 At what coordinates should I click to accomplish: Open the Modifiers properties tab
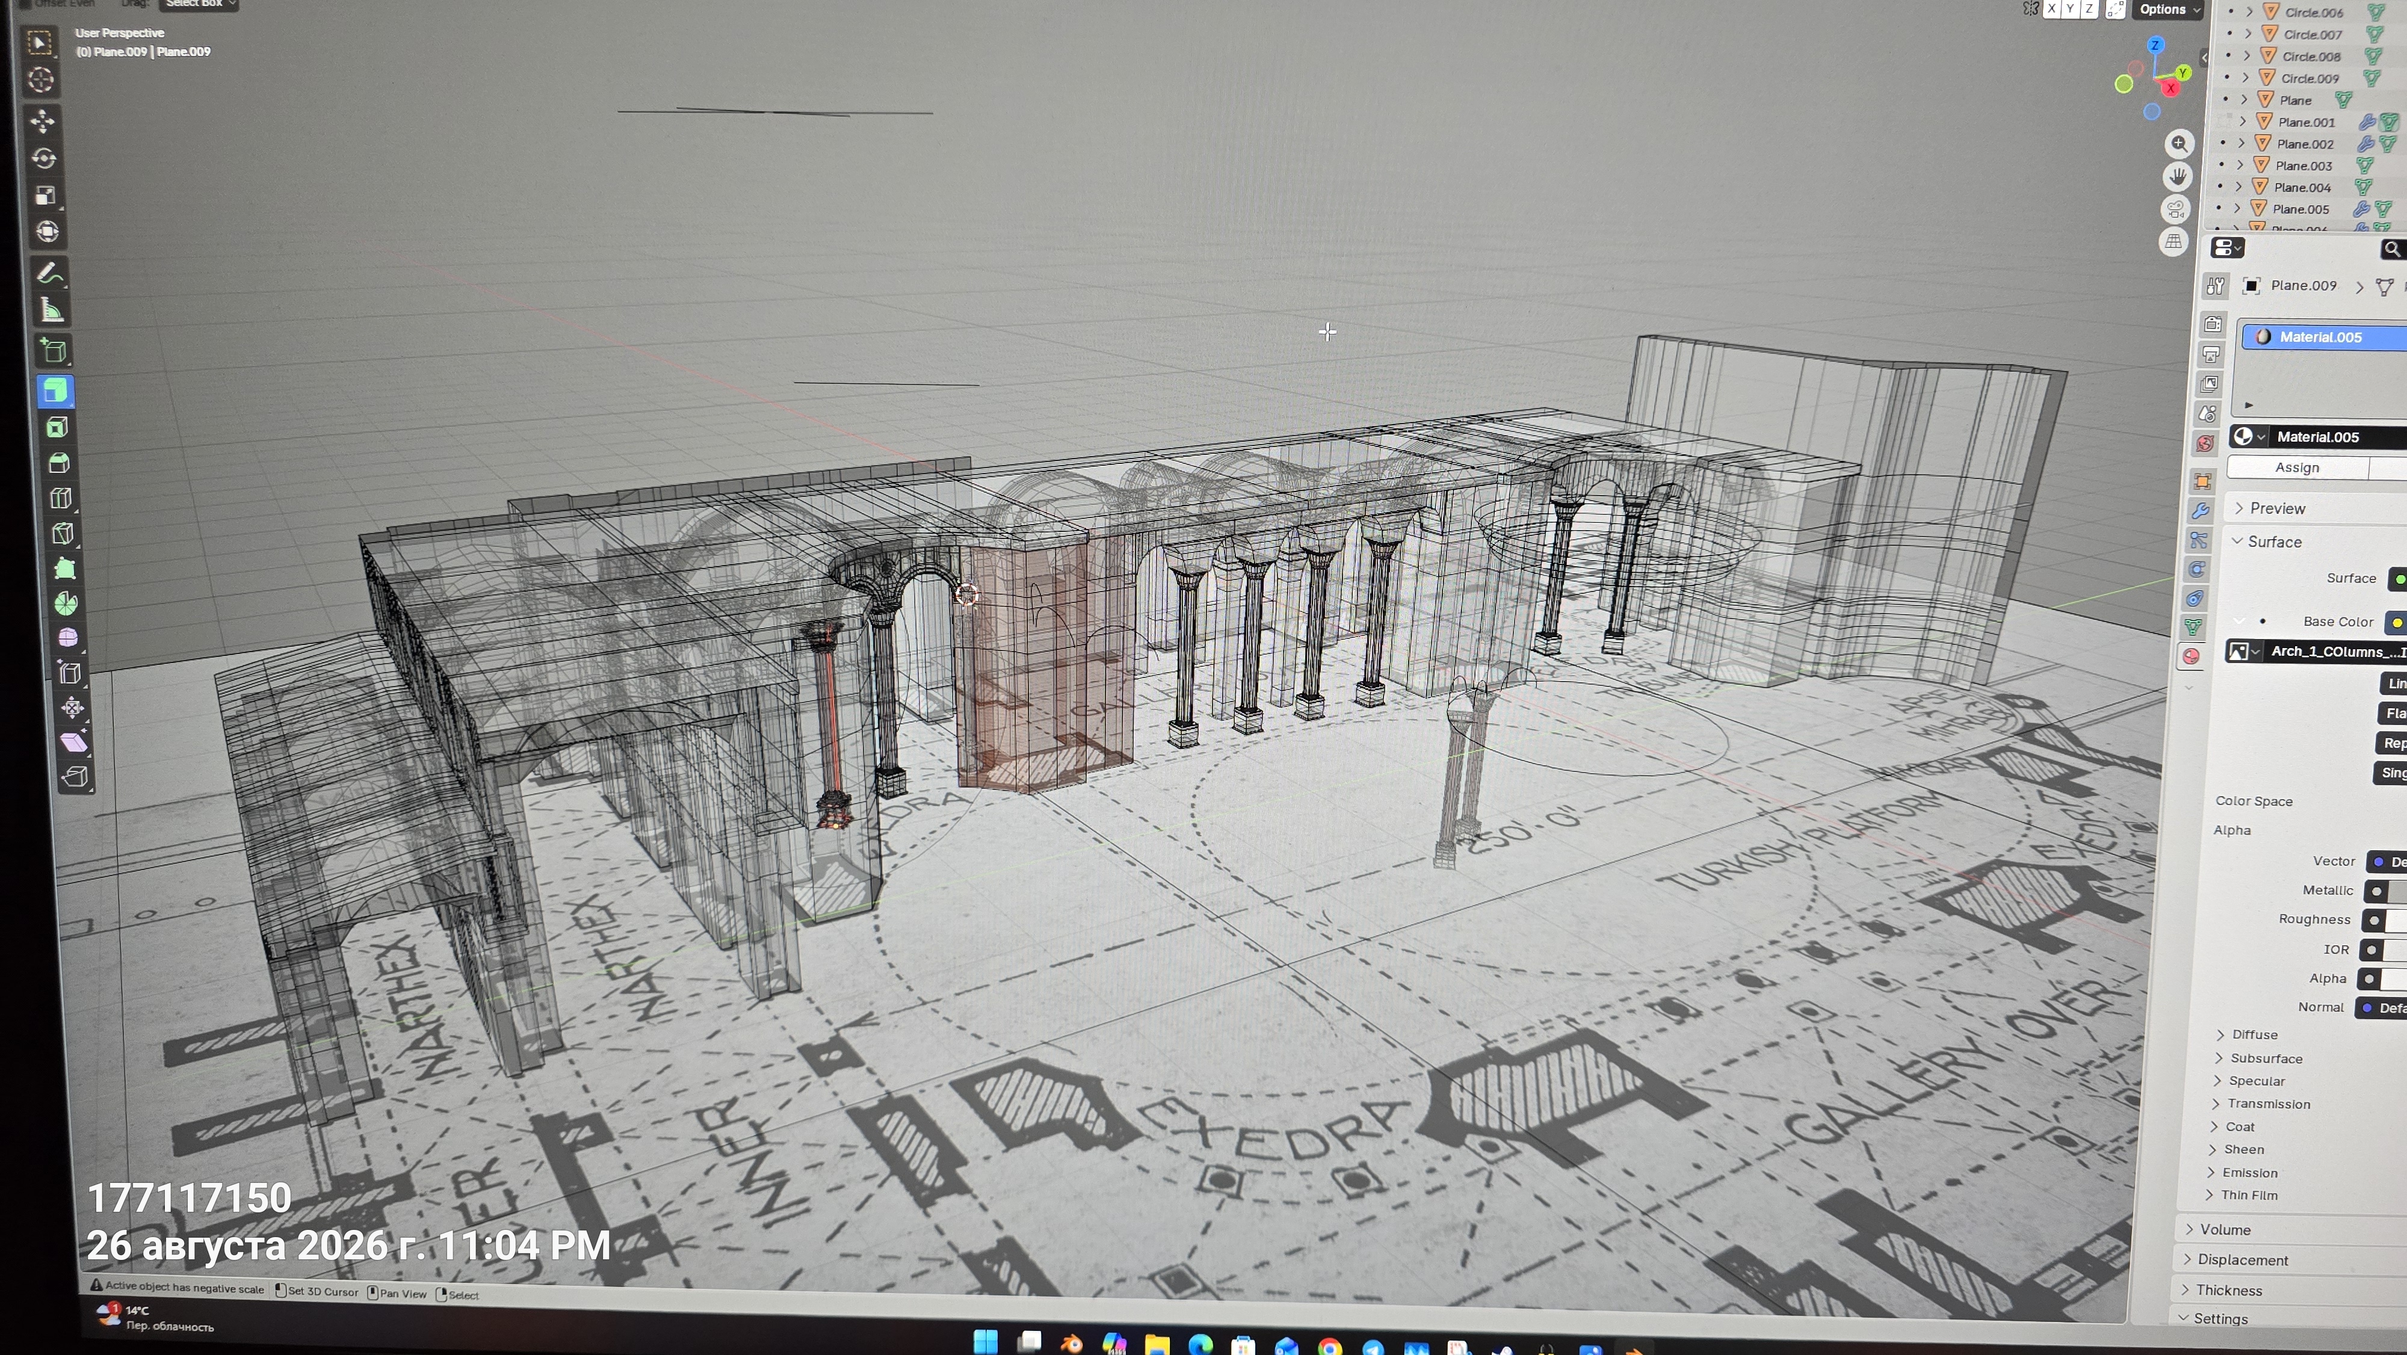[2201, 511]
